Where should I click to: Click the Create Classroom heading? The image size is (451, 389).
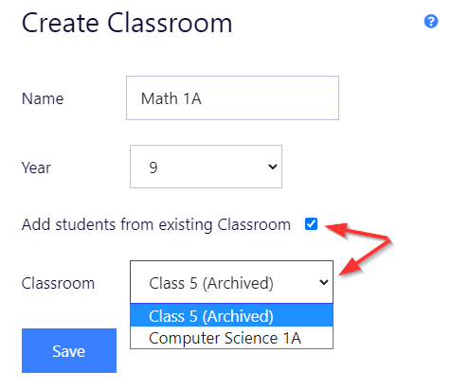[127, 23]
